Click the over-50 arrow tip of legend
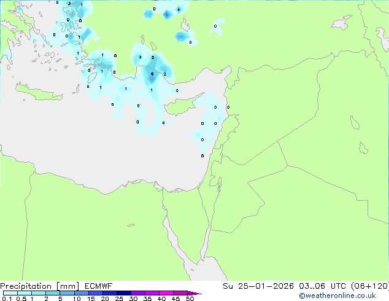The width and height of the screenshot is (389, 301). click(x=194, y=293)
